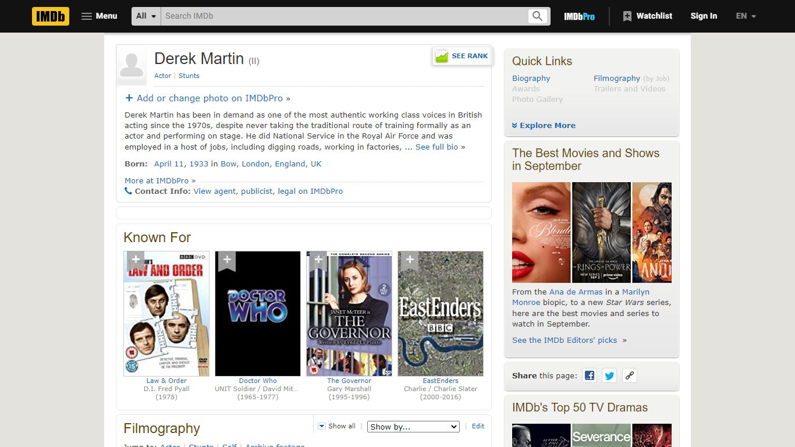Click the April 11 birth date link
Viewport: 795px width, 447px height.
pos(171,164)
